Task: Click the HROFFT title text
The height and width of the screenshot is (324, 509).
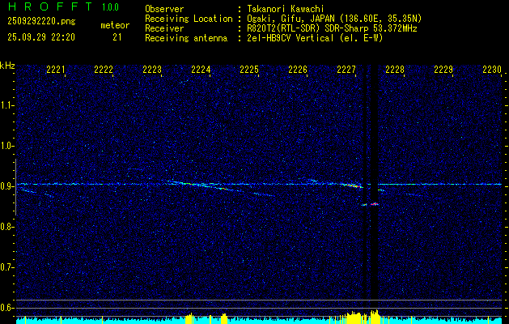Action: (x=50, y=6)
